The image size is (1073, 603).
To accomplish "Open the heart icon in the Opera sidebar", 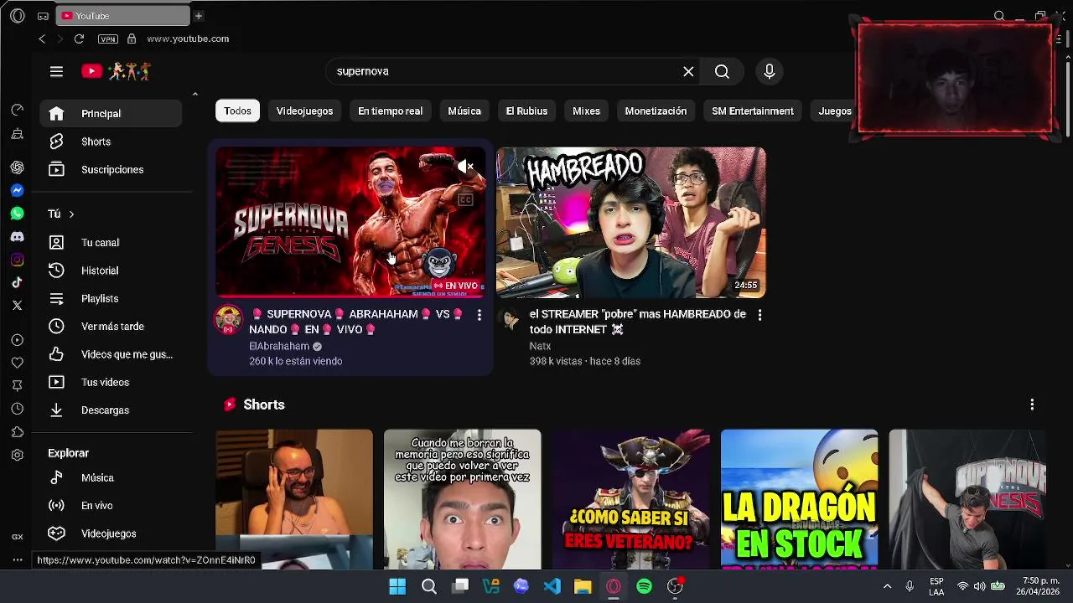I will click(x=17, y=363).
